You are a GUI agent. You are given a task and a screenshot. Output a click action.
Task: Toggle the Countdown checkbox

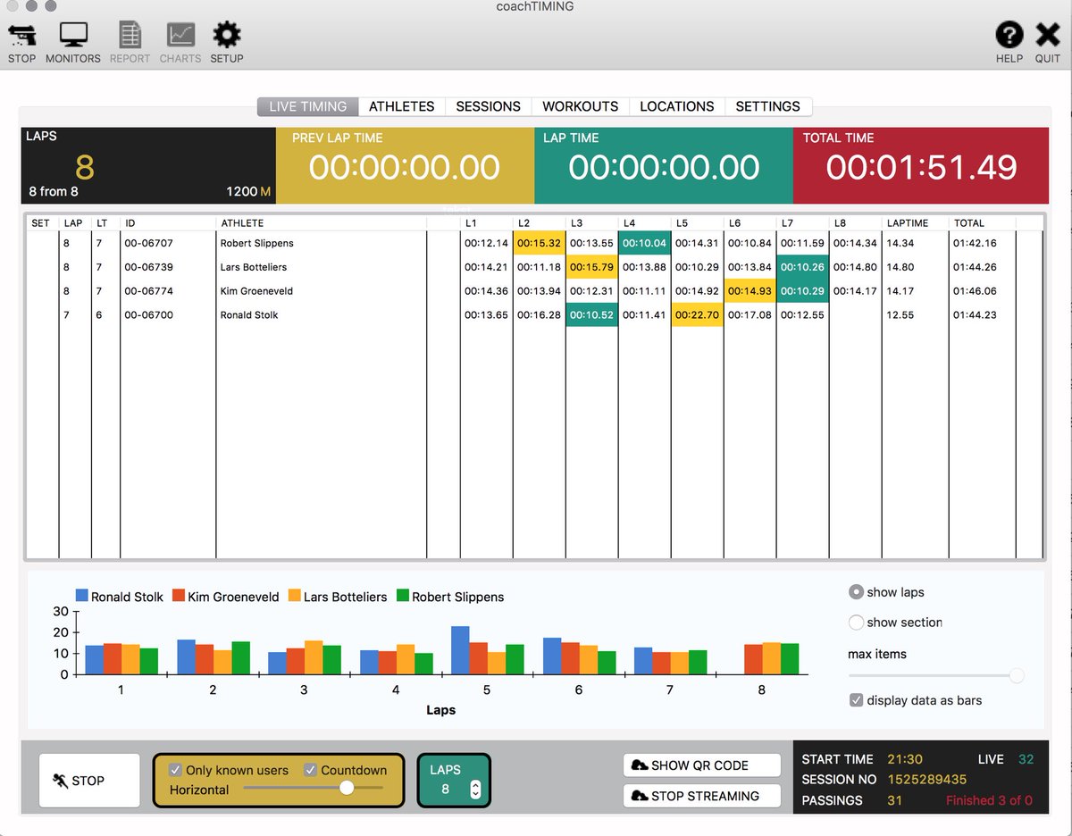(x=310, y=770)
